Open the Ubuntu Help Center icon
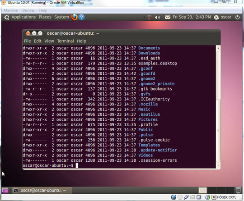This screenshot has width=244, height=201. pos(81,17)
